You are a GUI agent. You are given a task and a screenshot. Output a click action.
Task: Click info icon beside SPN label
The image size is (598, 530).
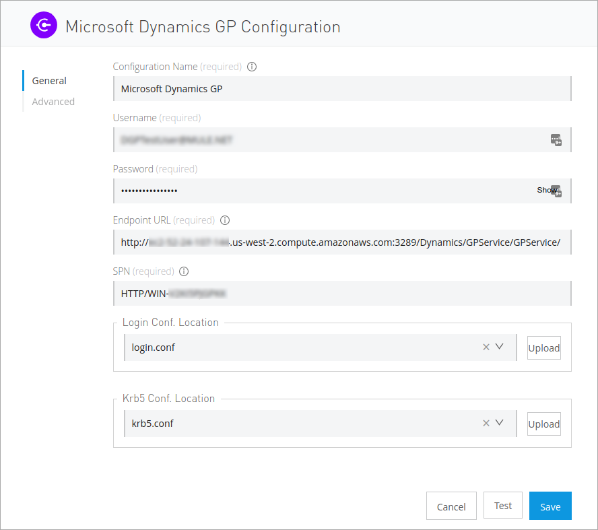coord(184,271)
